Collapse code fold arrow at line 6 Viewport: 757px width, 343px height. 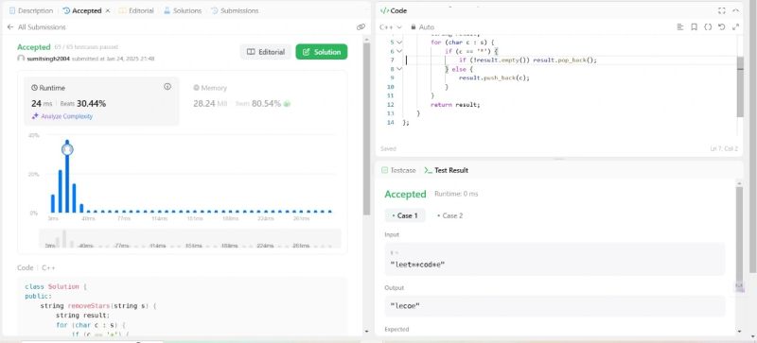(x=399, y=51)
